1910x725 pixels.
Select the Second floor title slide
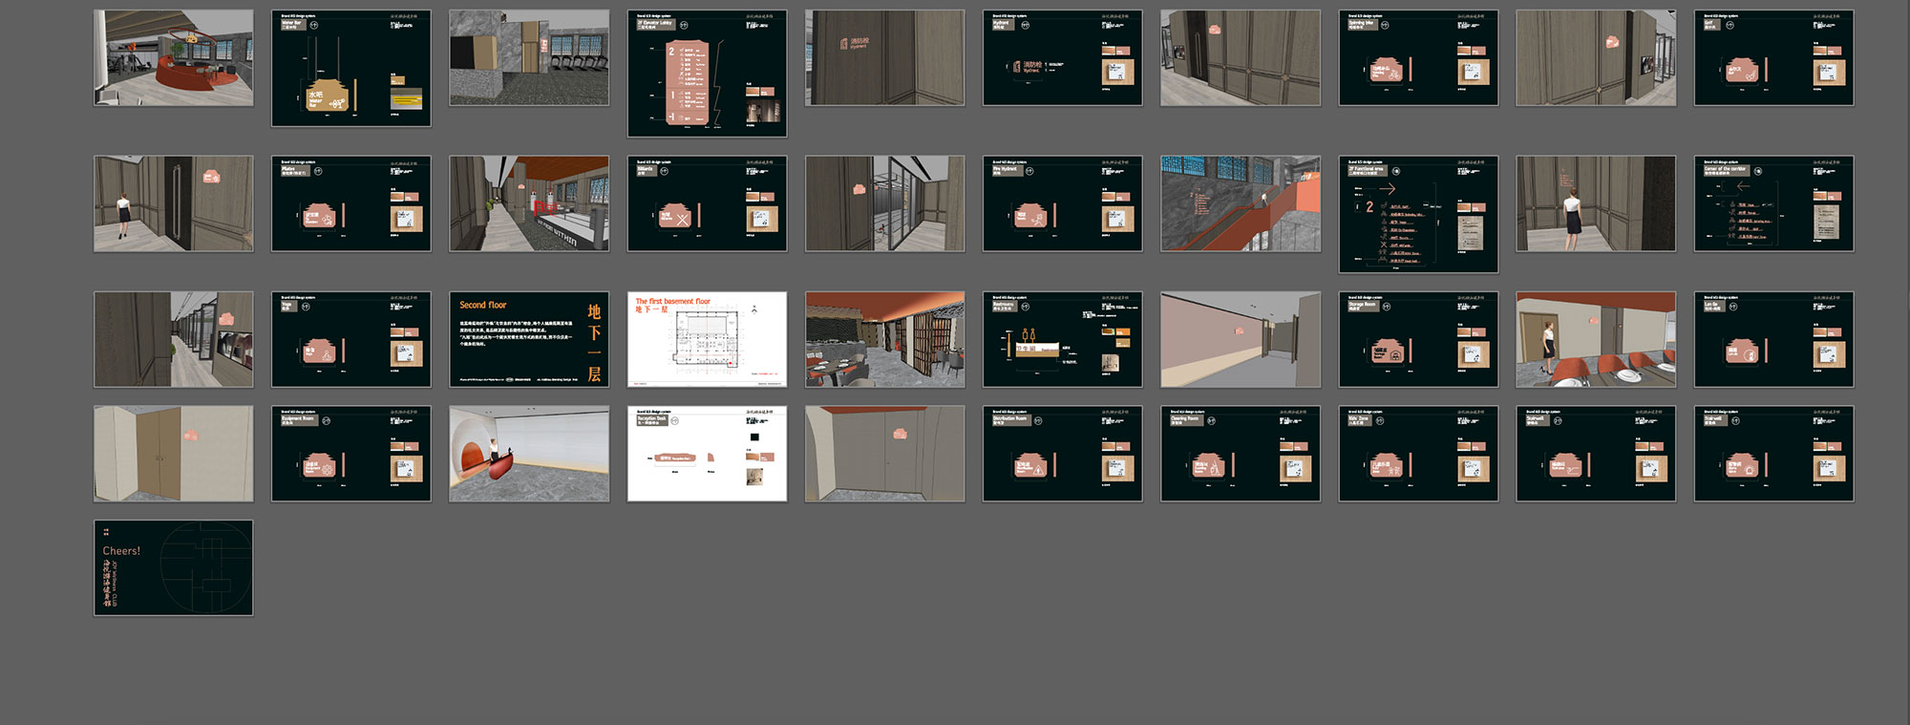click(529, 339)
